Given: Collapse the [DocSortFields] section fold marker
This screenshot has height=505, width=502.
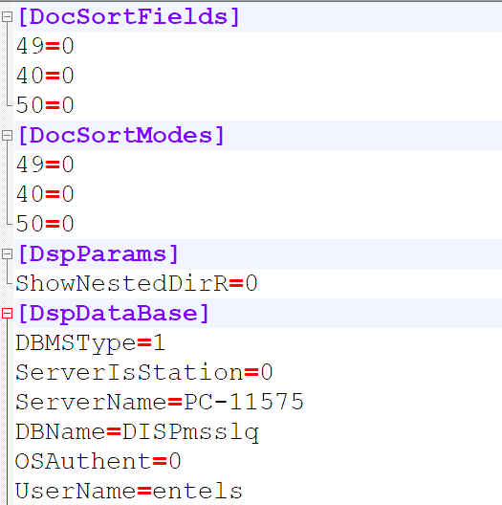Looking at the screenshot, I should 7,17.
